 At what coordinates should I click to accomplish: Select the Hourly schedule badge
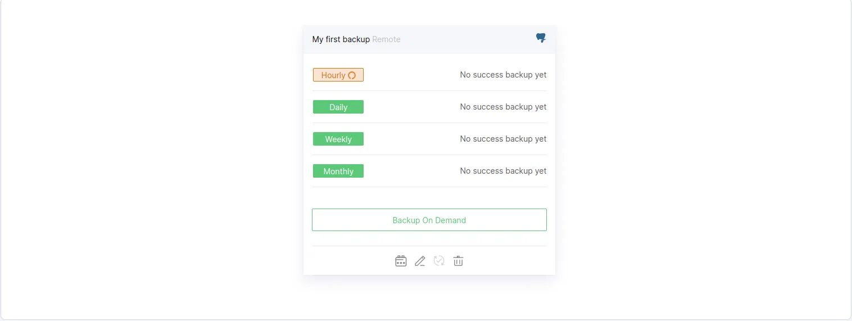[x=334, y=75]
